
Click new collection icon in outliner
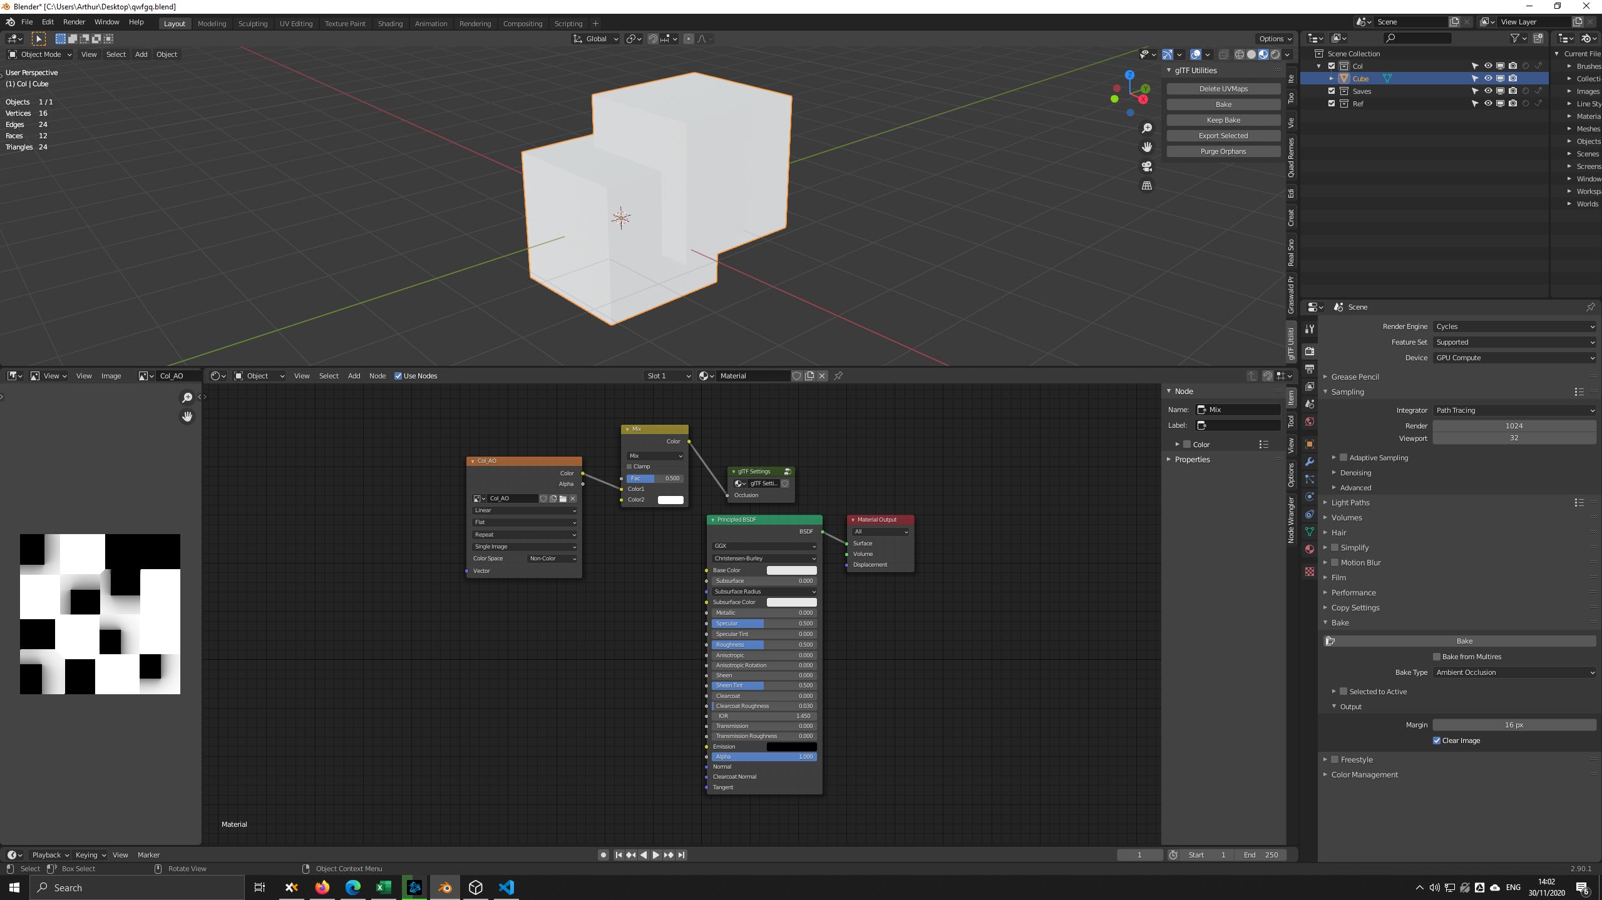pos(1538,38)
